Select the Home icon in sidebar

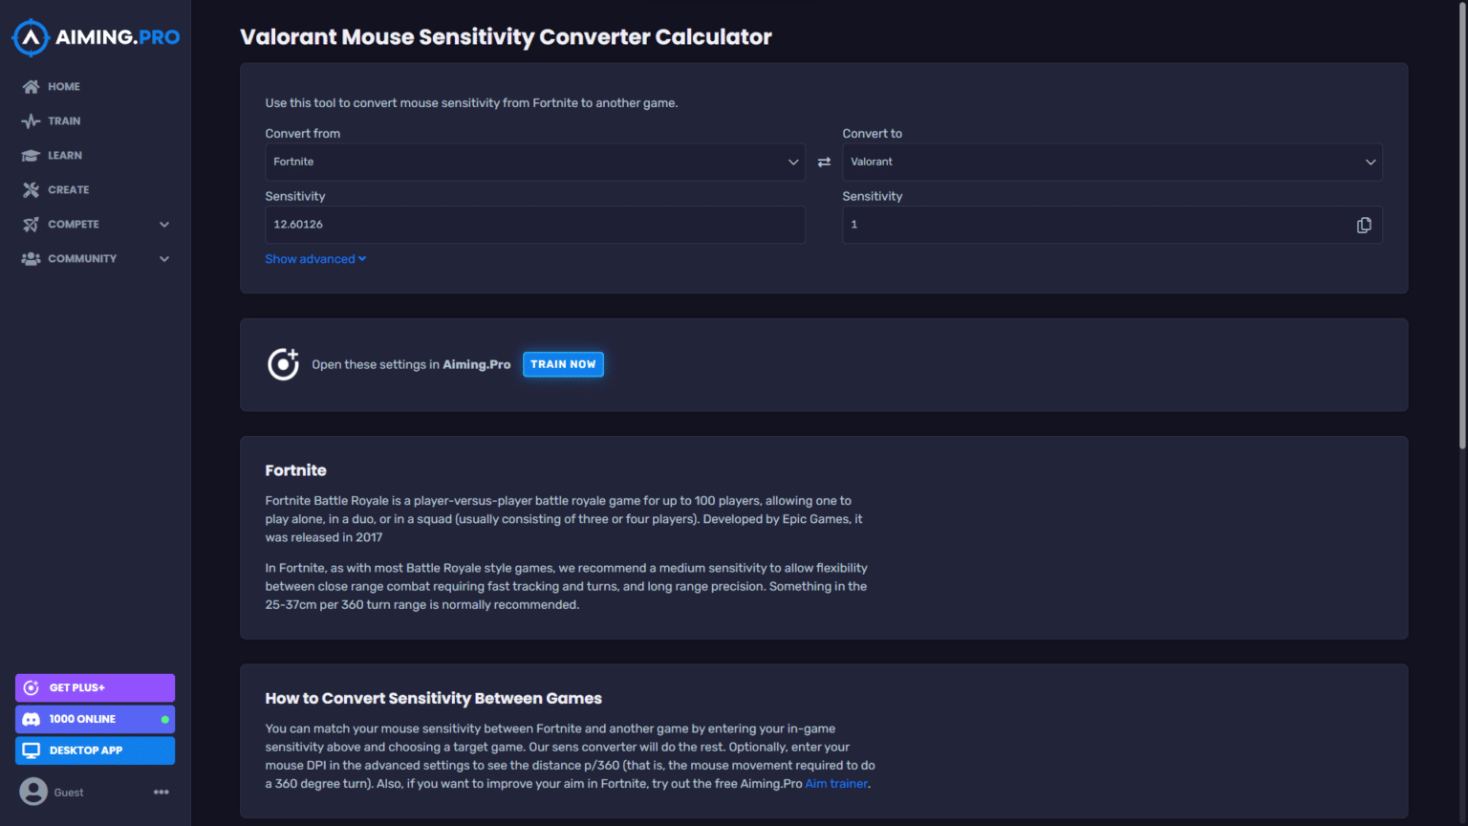click(32, 86)
